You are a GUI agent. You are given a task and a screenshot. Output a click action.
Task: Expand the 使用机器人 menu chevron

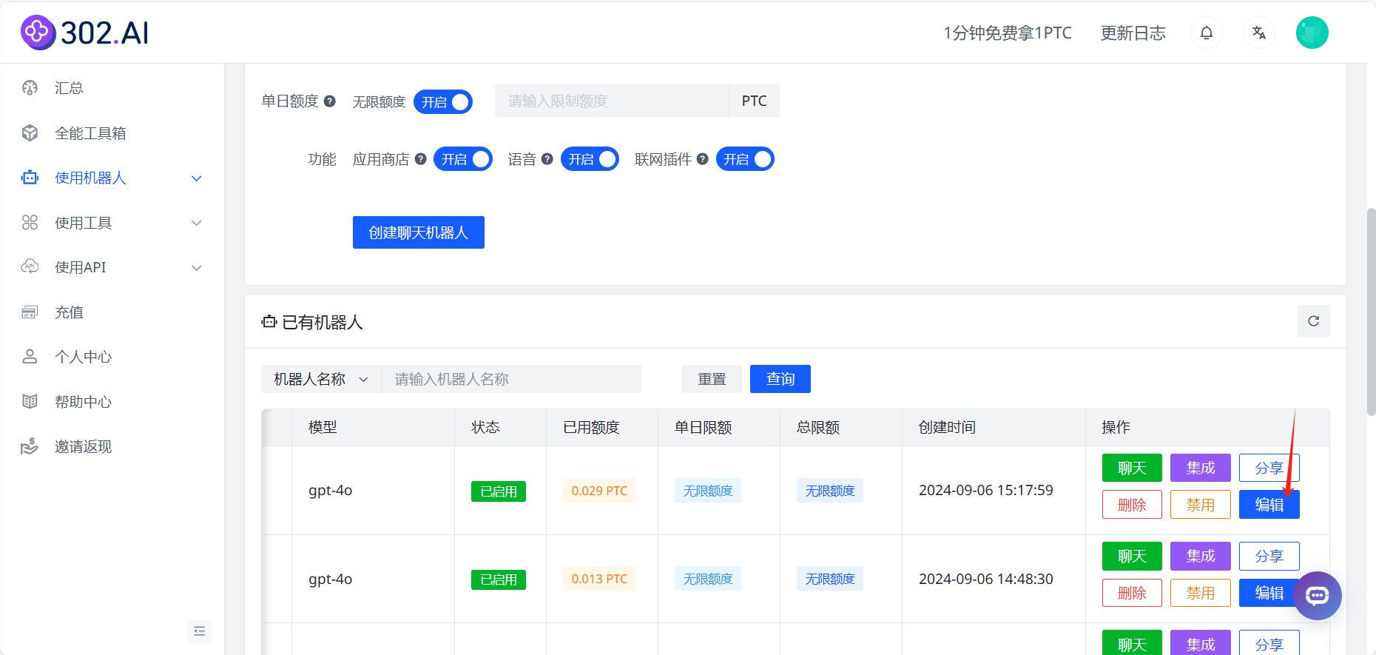(x=197, y=178)
